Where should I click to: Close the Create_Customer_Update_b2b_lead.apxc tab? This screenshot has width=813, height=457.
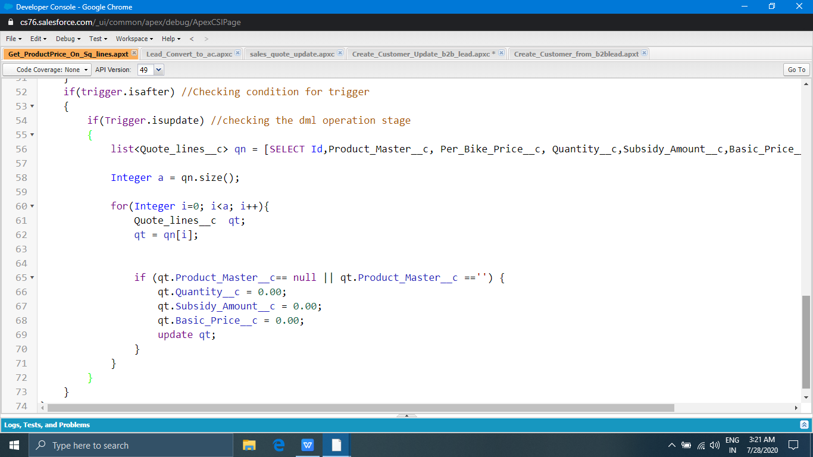[x=502, y=54]
